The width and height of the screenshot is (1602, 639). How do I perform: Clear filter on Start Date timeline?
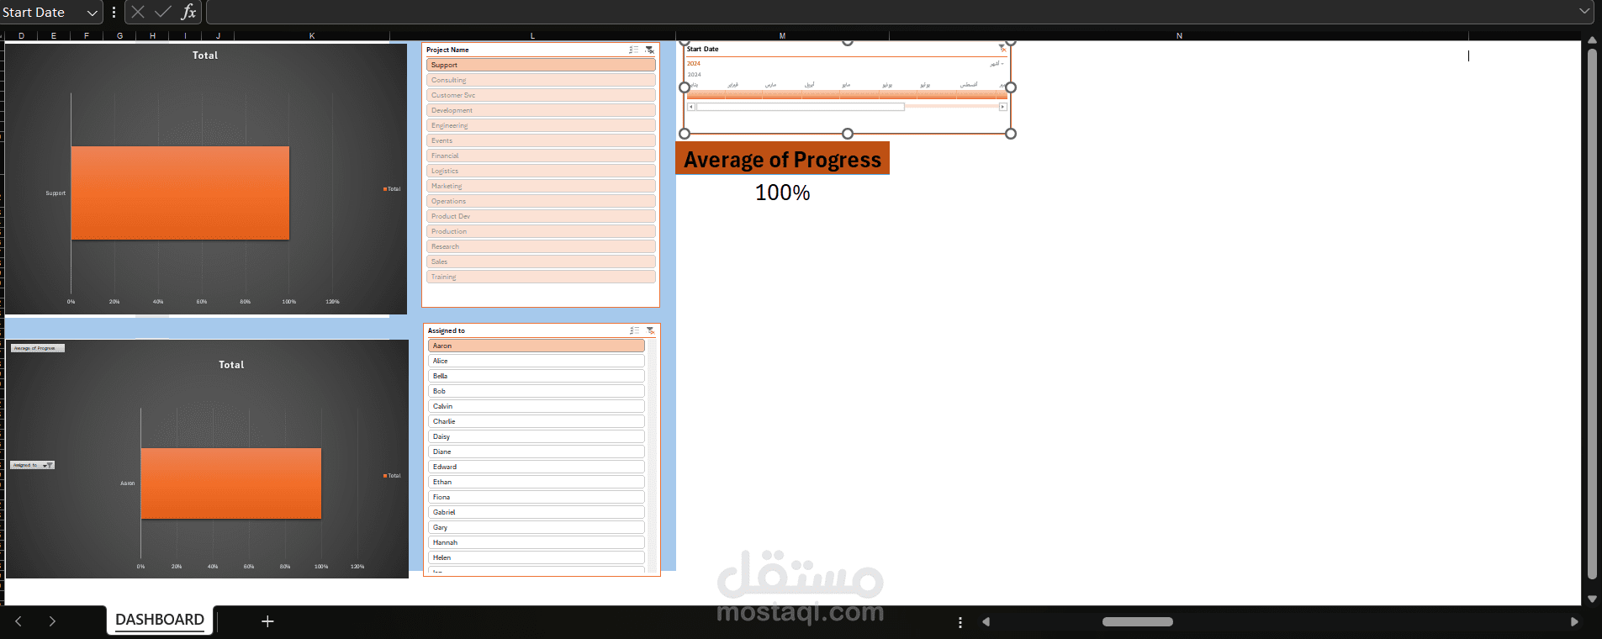[1002, 49]
